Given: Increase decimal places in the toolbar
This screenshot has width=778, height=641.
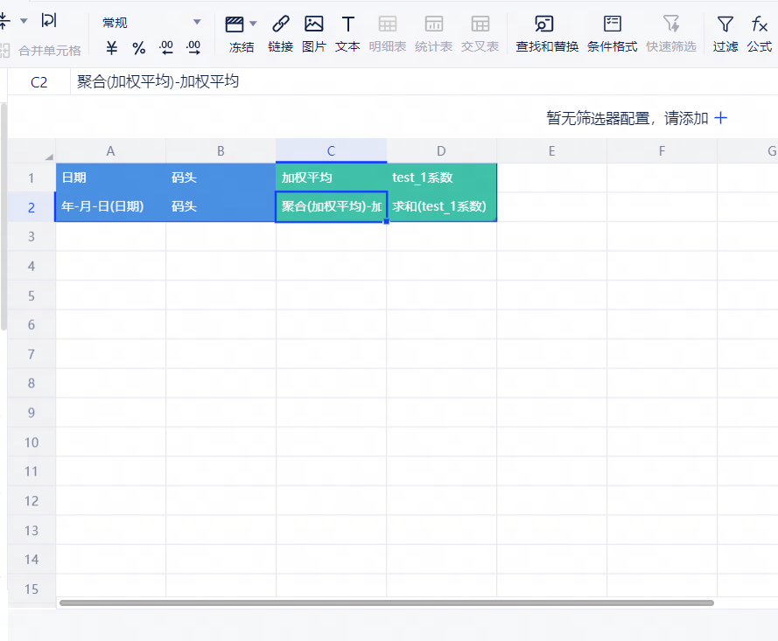Looking at the screenshot, I should (x=166, y=47).
